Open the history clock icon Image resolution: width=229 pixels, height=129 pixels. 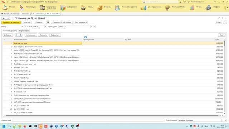click(185, 2)
